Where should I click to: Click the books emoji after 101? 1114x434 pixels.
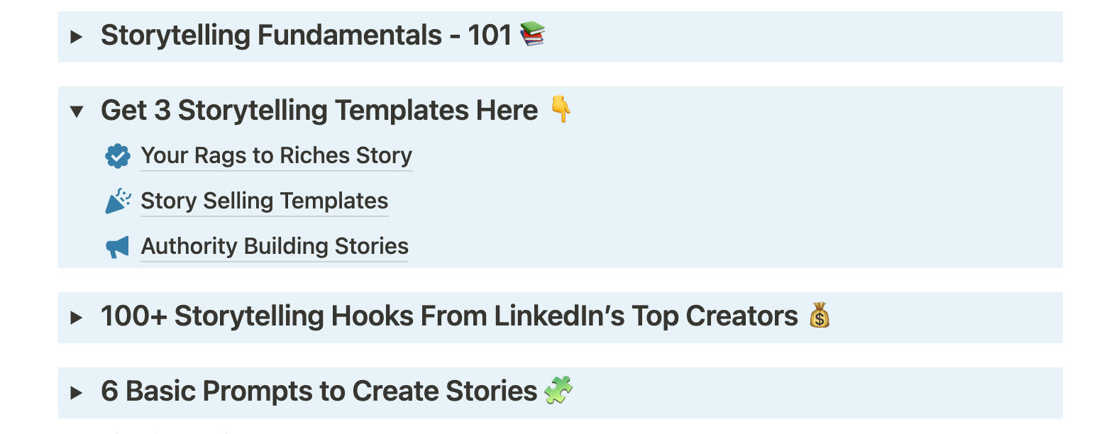(532, 34)
